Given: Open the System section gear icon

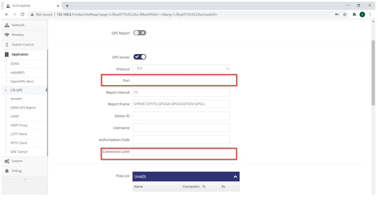Looking at the screenshot, I should [x=6, y=161].
